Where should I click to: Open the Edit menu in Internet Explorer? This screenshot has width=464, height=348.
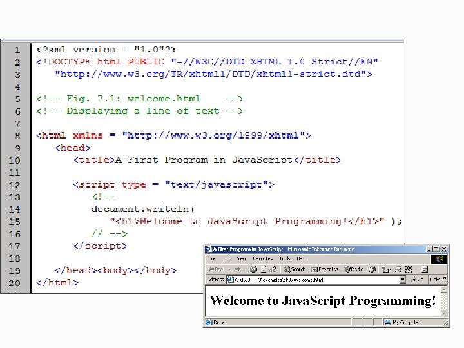[227, 259]
